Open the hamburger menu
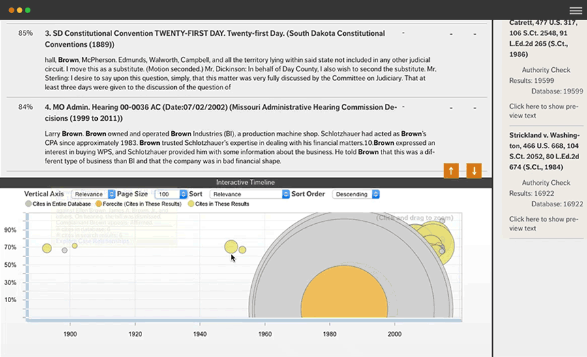This screenshot has height=357, width=587. [575, 10]
